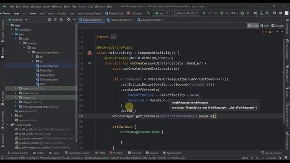Toggle Resource Manager sidebar button
290x163 pixels.
(x=3, y=31)
